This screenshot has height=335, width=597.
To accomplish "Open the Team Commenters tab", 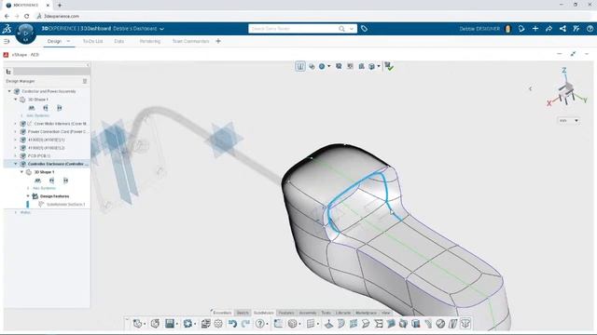I will click(190, 41).
